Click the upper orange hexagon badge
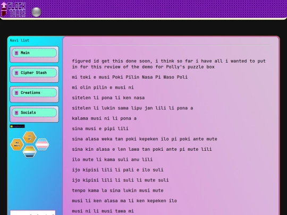Screen dimensions: 287x215 click(29, 137)
